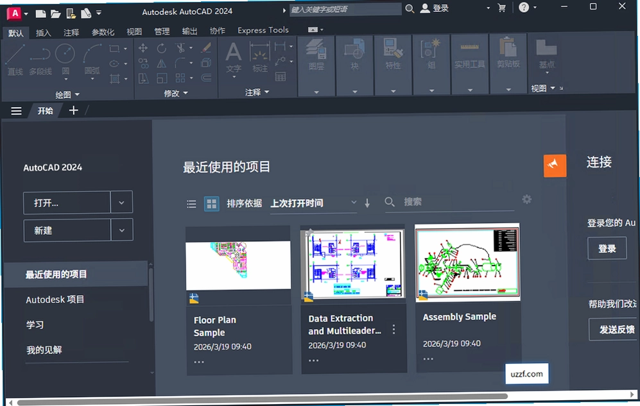The width and height of the screenshot is (640, 406).
Task: Open the Utilities (实用工具) panel icon
Action: click(469, 55)
